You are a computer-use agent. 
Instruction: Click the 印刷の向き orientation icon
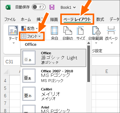(68, 30)
